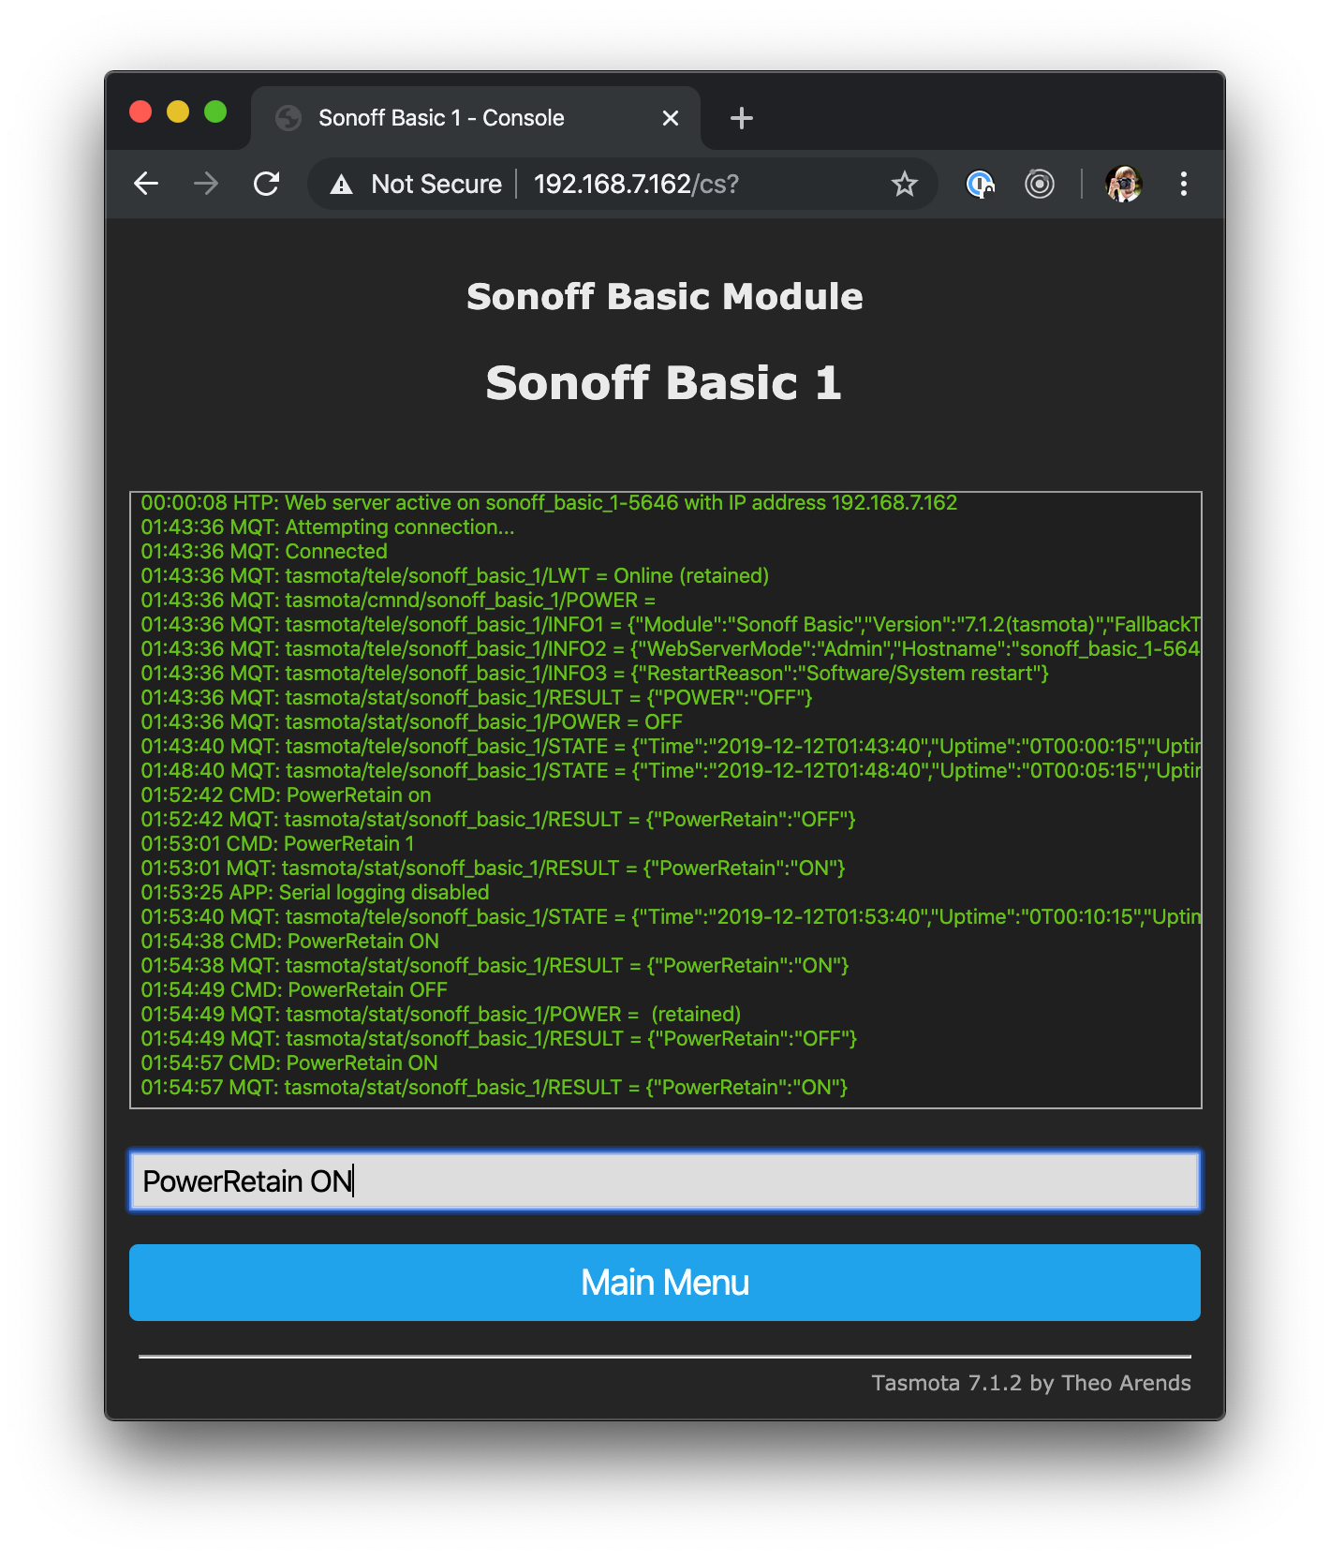Click the 01:54:38 RESULT PowerRetain ON line
This screenshot has height=1559, width=1330.
pos(495,966)
